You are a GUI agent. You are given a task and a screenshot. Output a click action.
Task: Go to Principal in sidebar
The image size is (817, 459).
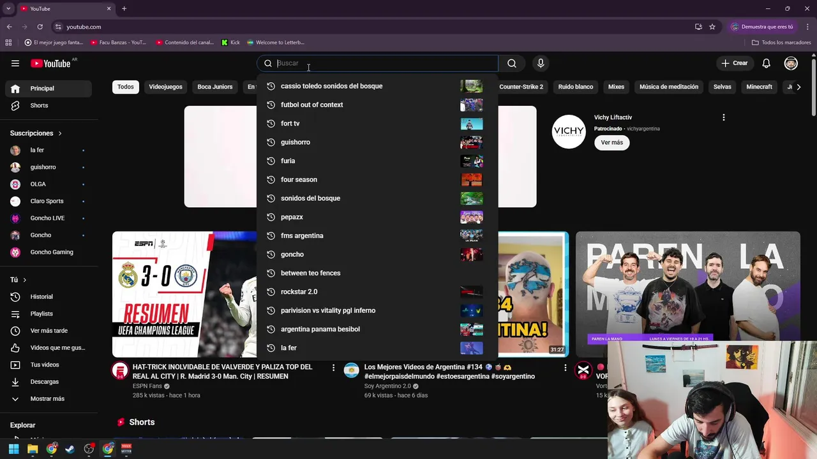[50, 89]
